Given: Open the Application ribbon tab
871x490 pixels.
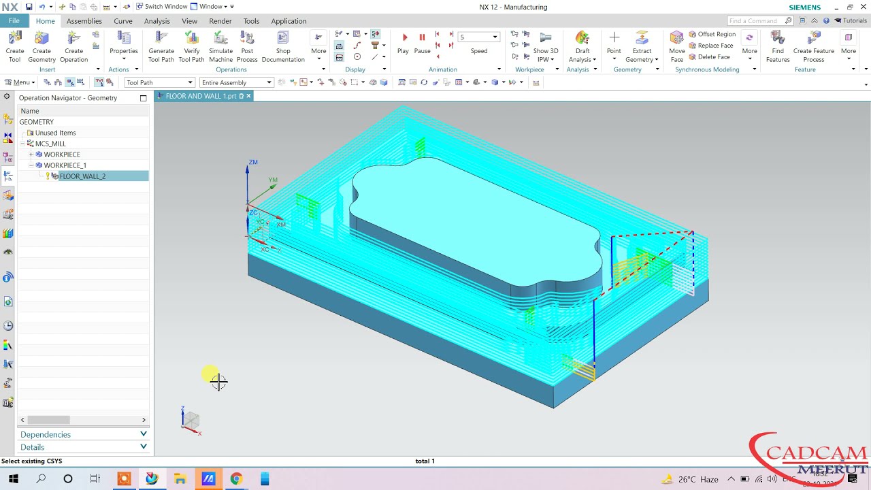Looking at the screenshot, I should click(289, 21).
